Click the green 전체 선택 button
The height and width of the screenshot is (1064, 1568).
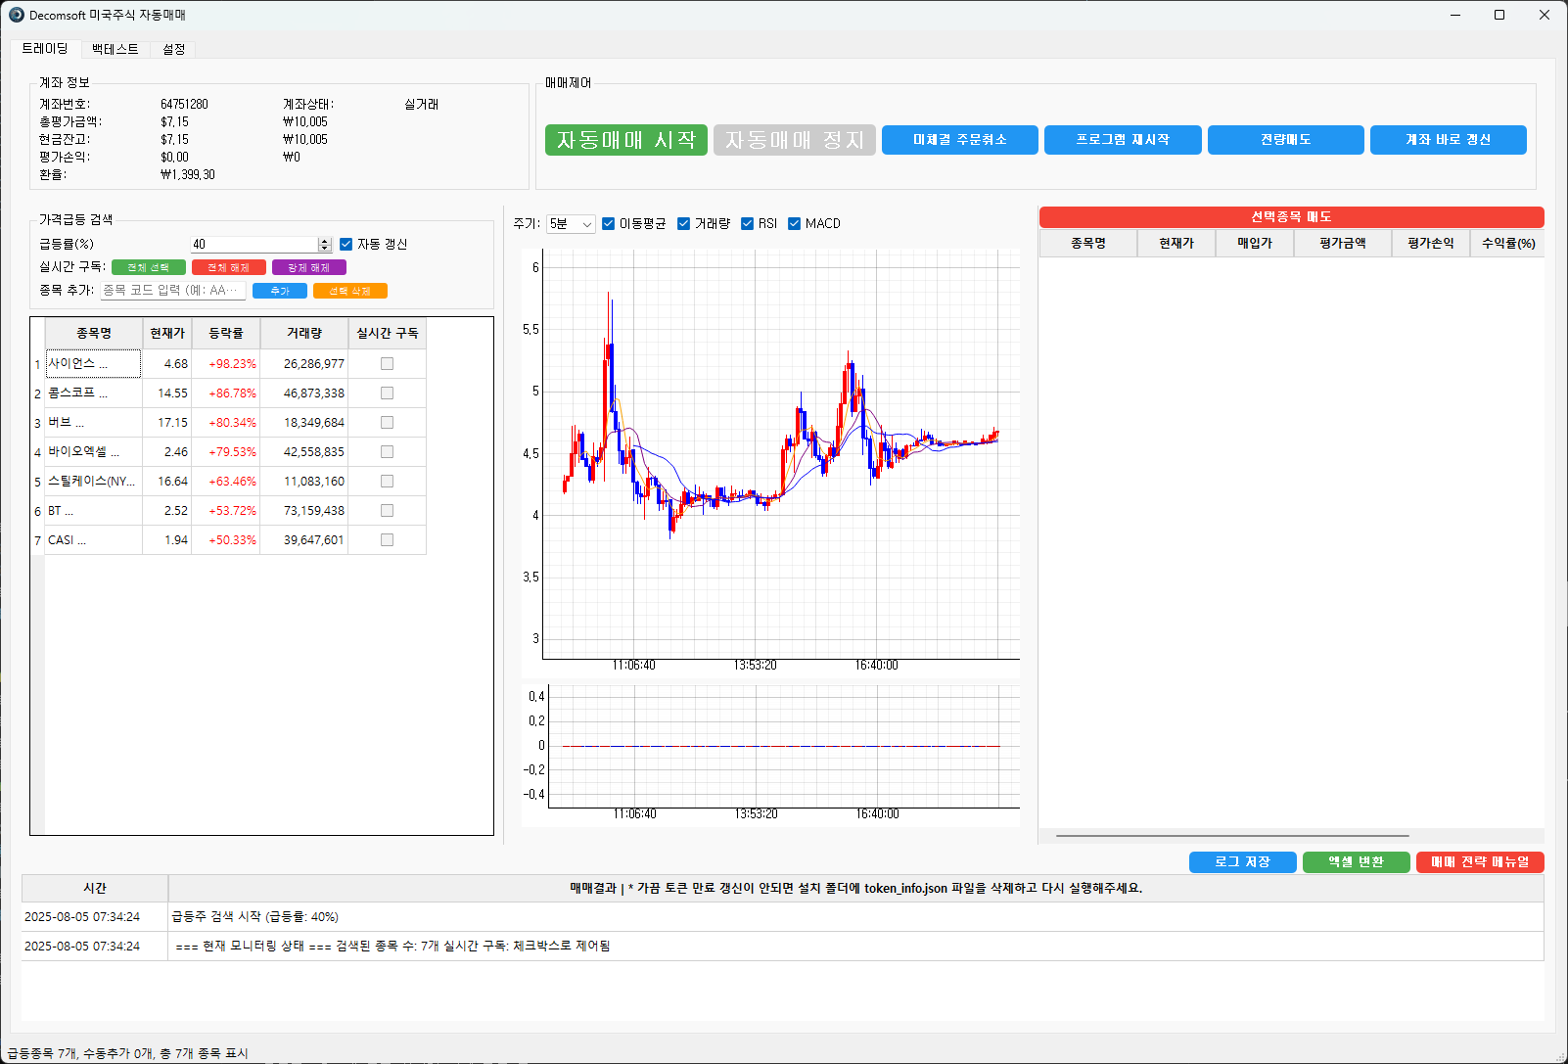coord(149,267)
